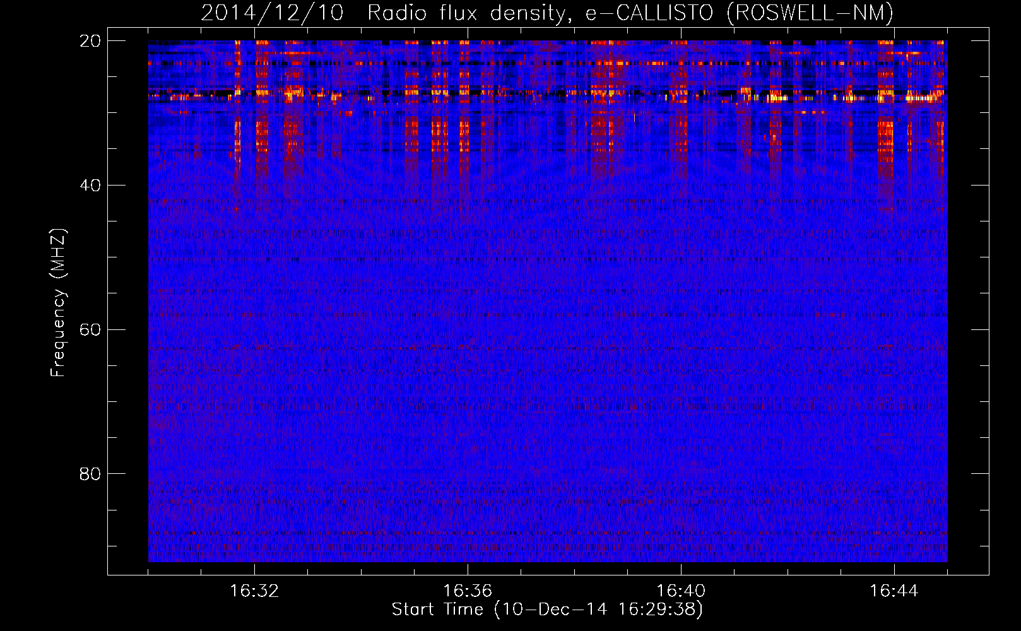Viewport: 1021px width, 631px height.
Task: Click the frequency tick label '60'
Action: [x=90, y=330]
